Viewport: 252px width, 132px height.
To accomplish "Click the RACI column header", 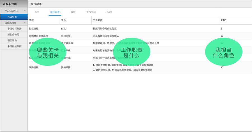I will click(x=224, y=21).
